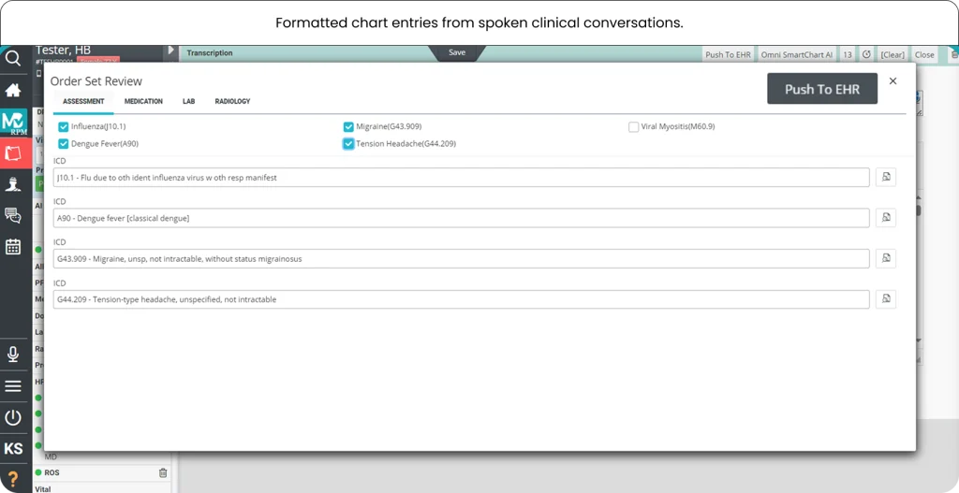Click lookup icon beside J10.1 ICD field

click(886, 177)
